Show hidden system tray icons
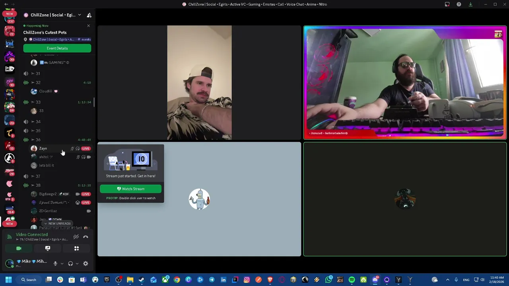The width and height of the screenshot is (509, 286). (x=447, y=280)
